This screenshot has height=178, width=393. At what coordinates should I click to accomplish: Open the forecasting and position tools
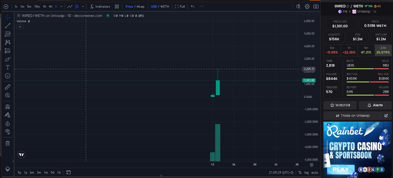click(8, 51)
